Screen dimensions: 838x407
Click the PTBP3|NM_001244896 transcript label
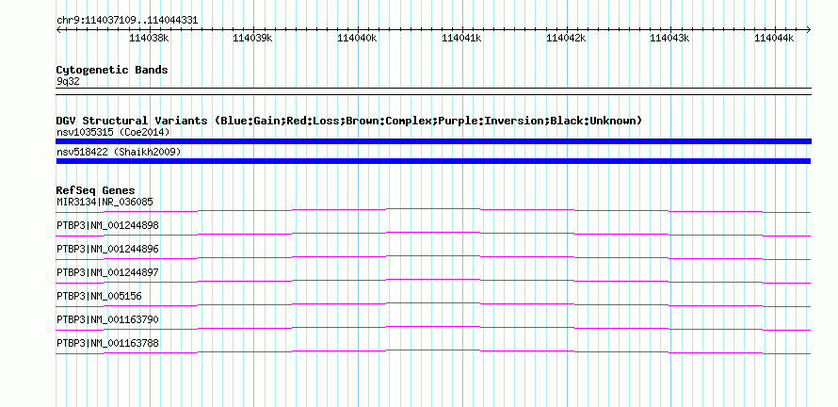pos(107,250)
